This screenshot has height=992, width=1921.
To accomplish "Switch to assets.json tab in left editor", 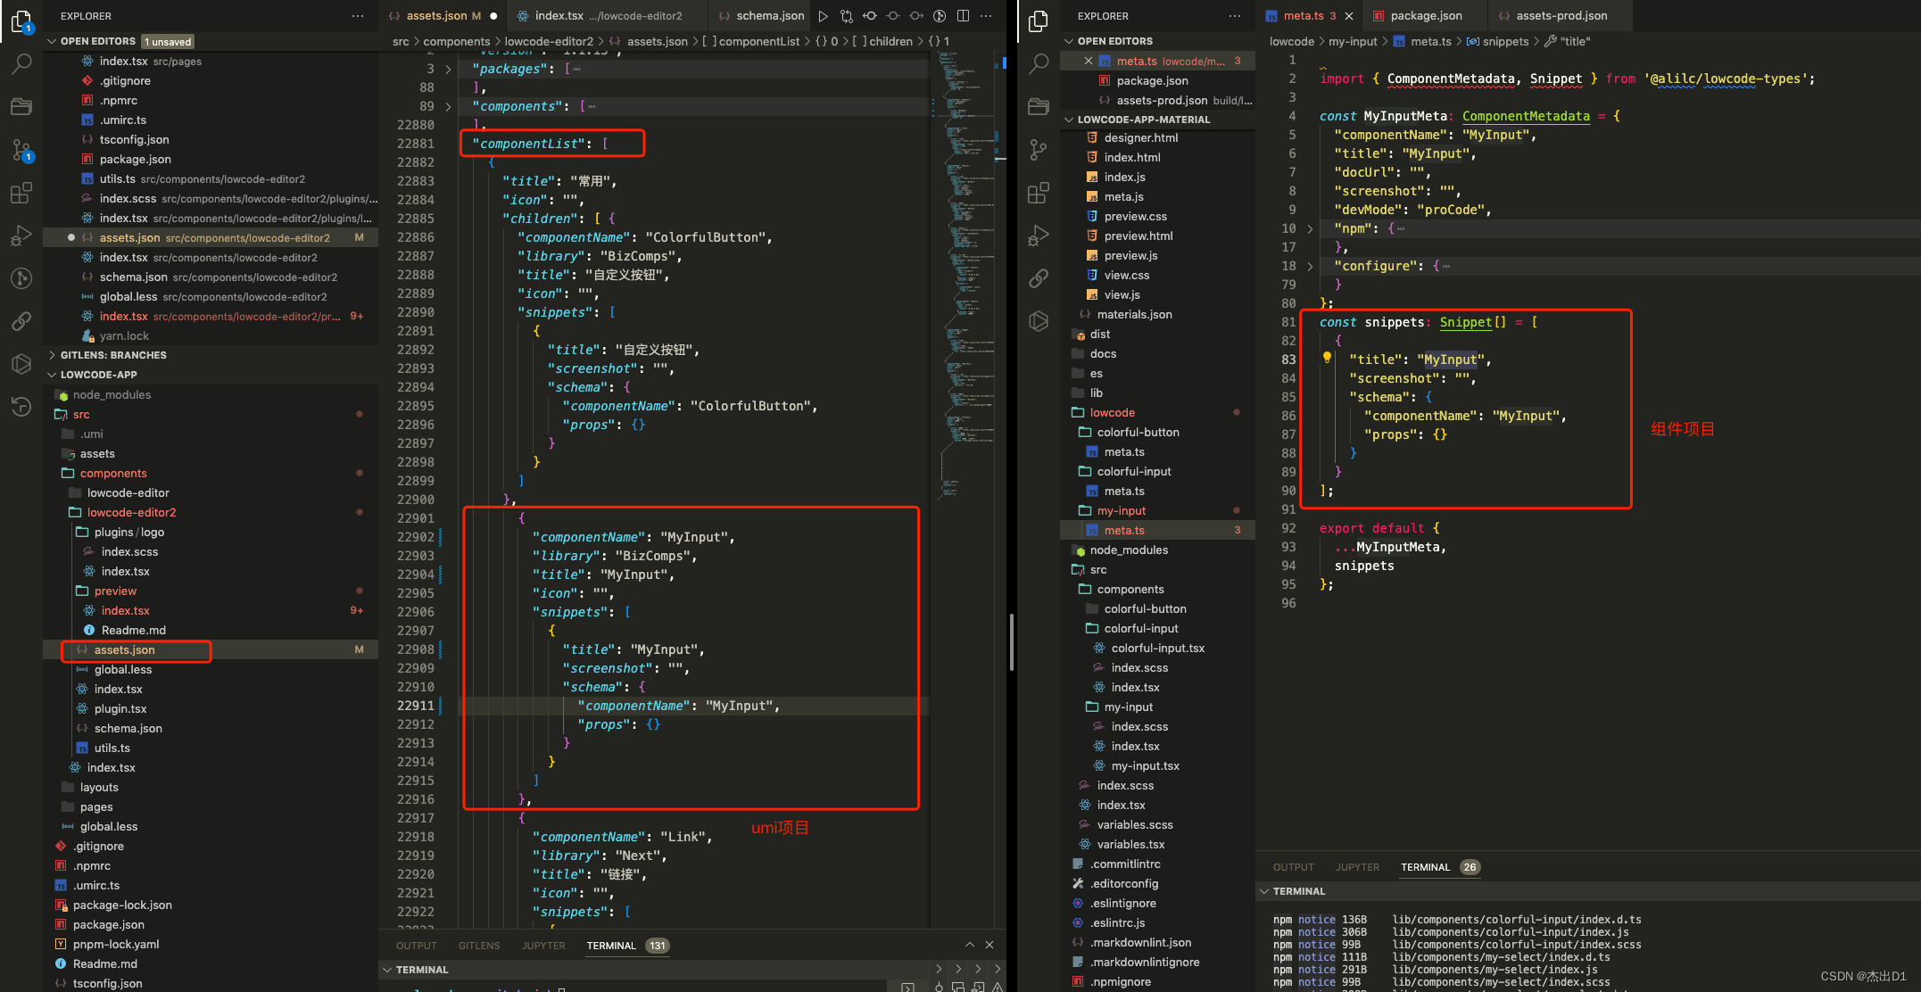I will point(443,16).
